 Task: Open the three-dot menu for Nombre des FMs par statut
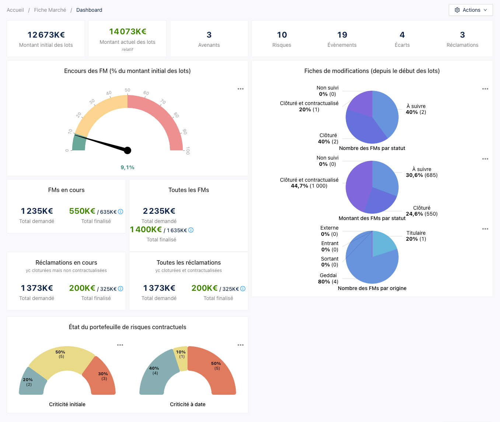click(x=485, y=89)
